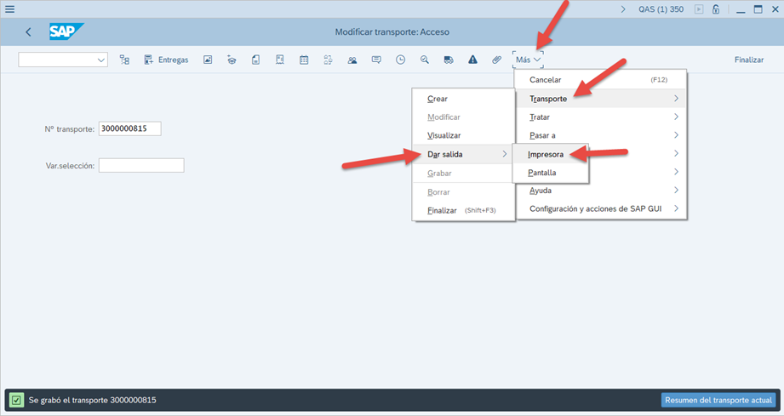This screenshot has width=784, height=416.
Task: Click the calendar icon in toolbar
Action: (x=304, y=60)
